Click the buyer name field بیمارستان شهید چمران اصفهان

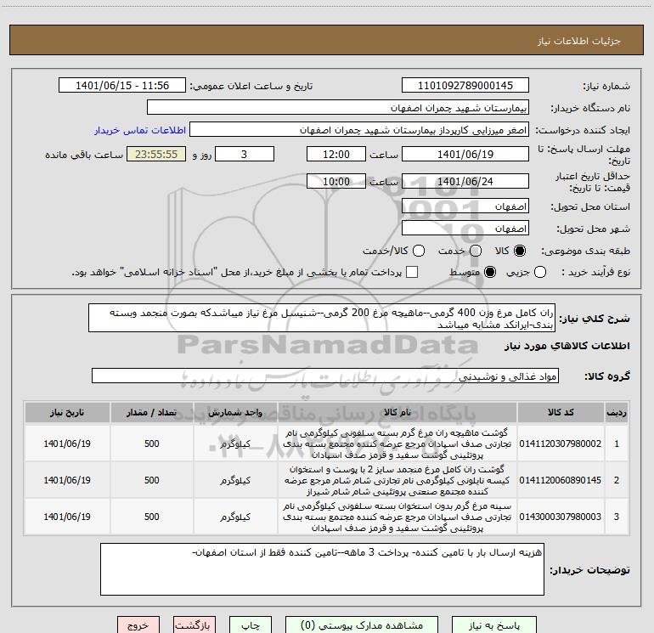tap(338, 108)
